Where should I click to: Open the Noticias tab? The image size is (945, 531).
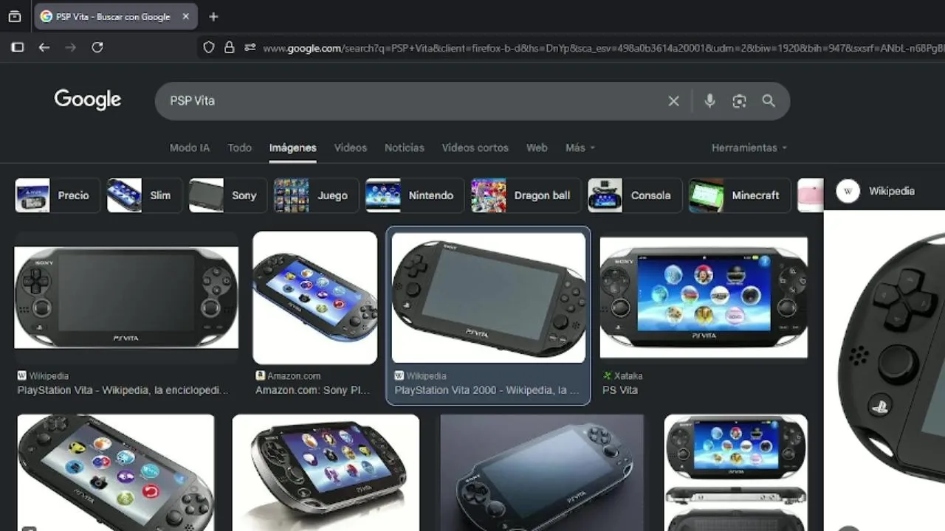click(x=405, y=147)
